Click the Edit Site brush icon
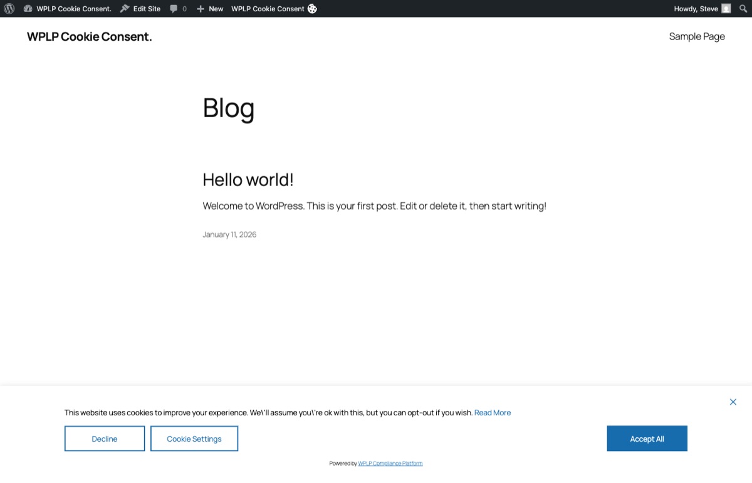The image size is (752, 483). pyautogui.click(x=125, y=9)
